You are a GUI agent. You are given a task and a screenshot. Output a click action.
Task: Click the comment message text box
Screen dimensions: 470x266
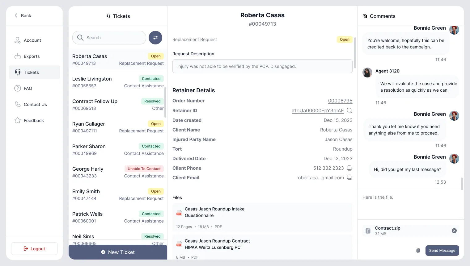[x=411, y=205]
